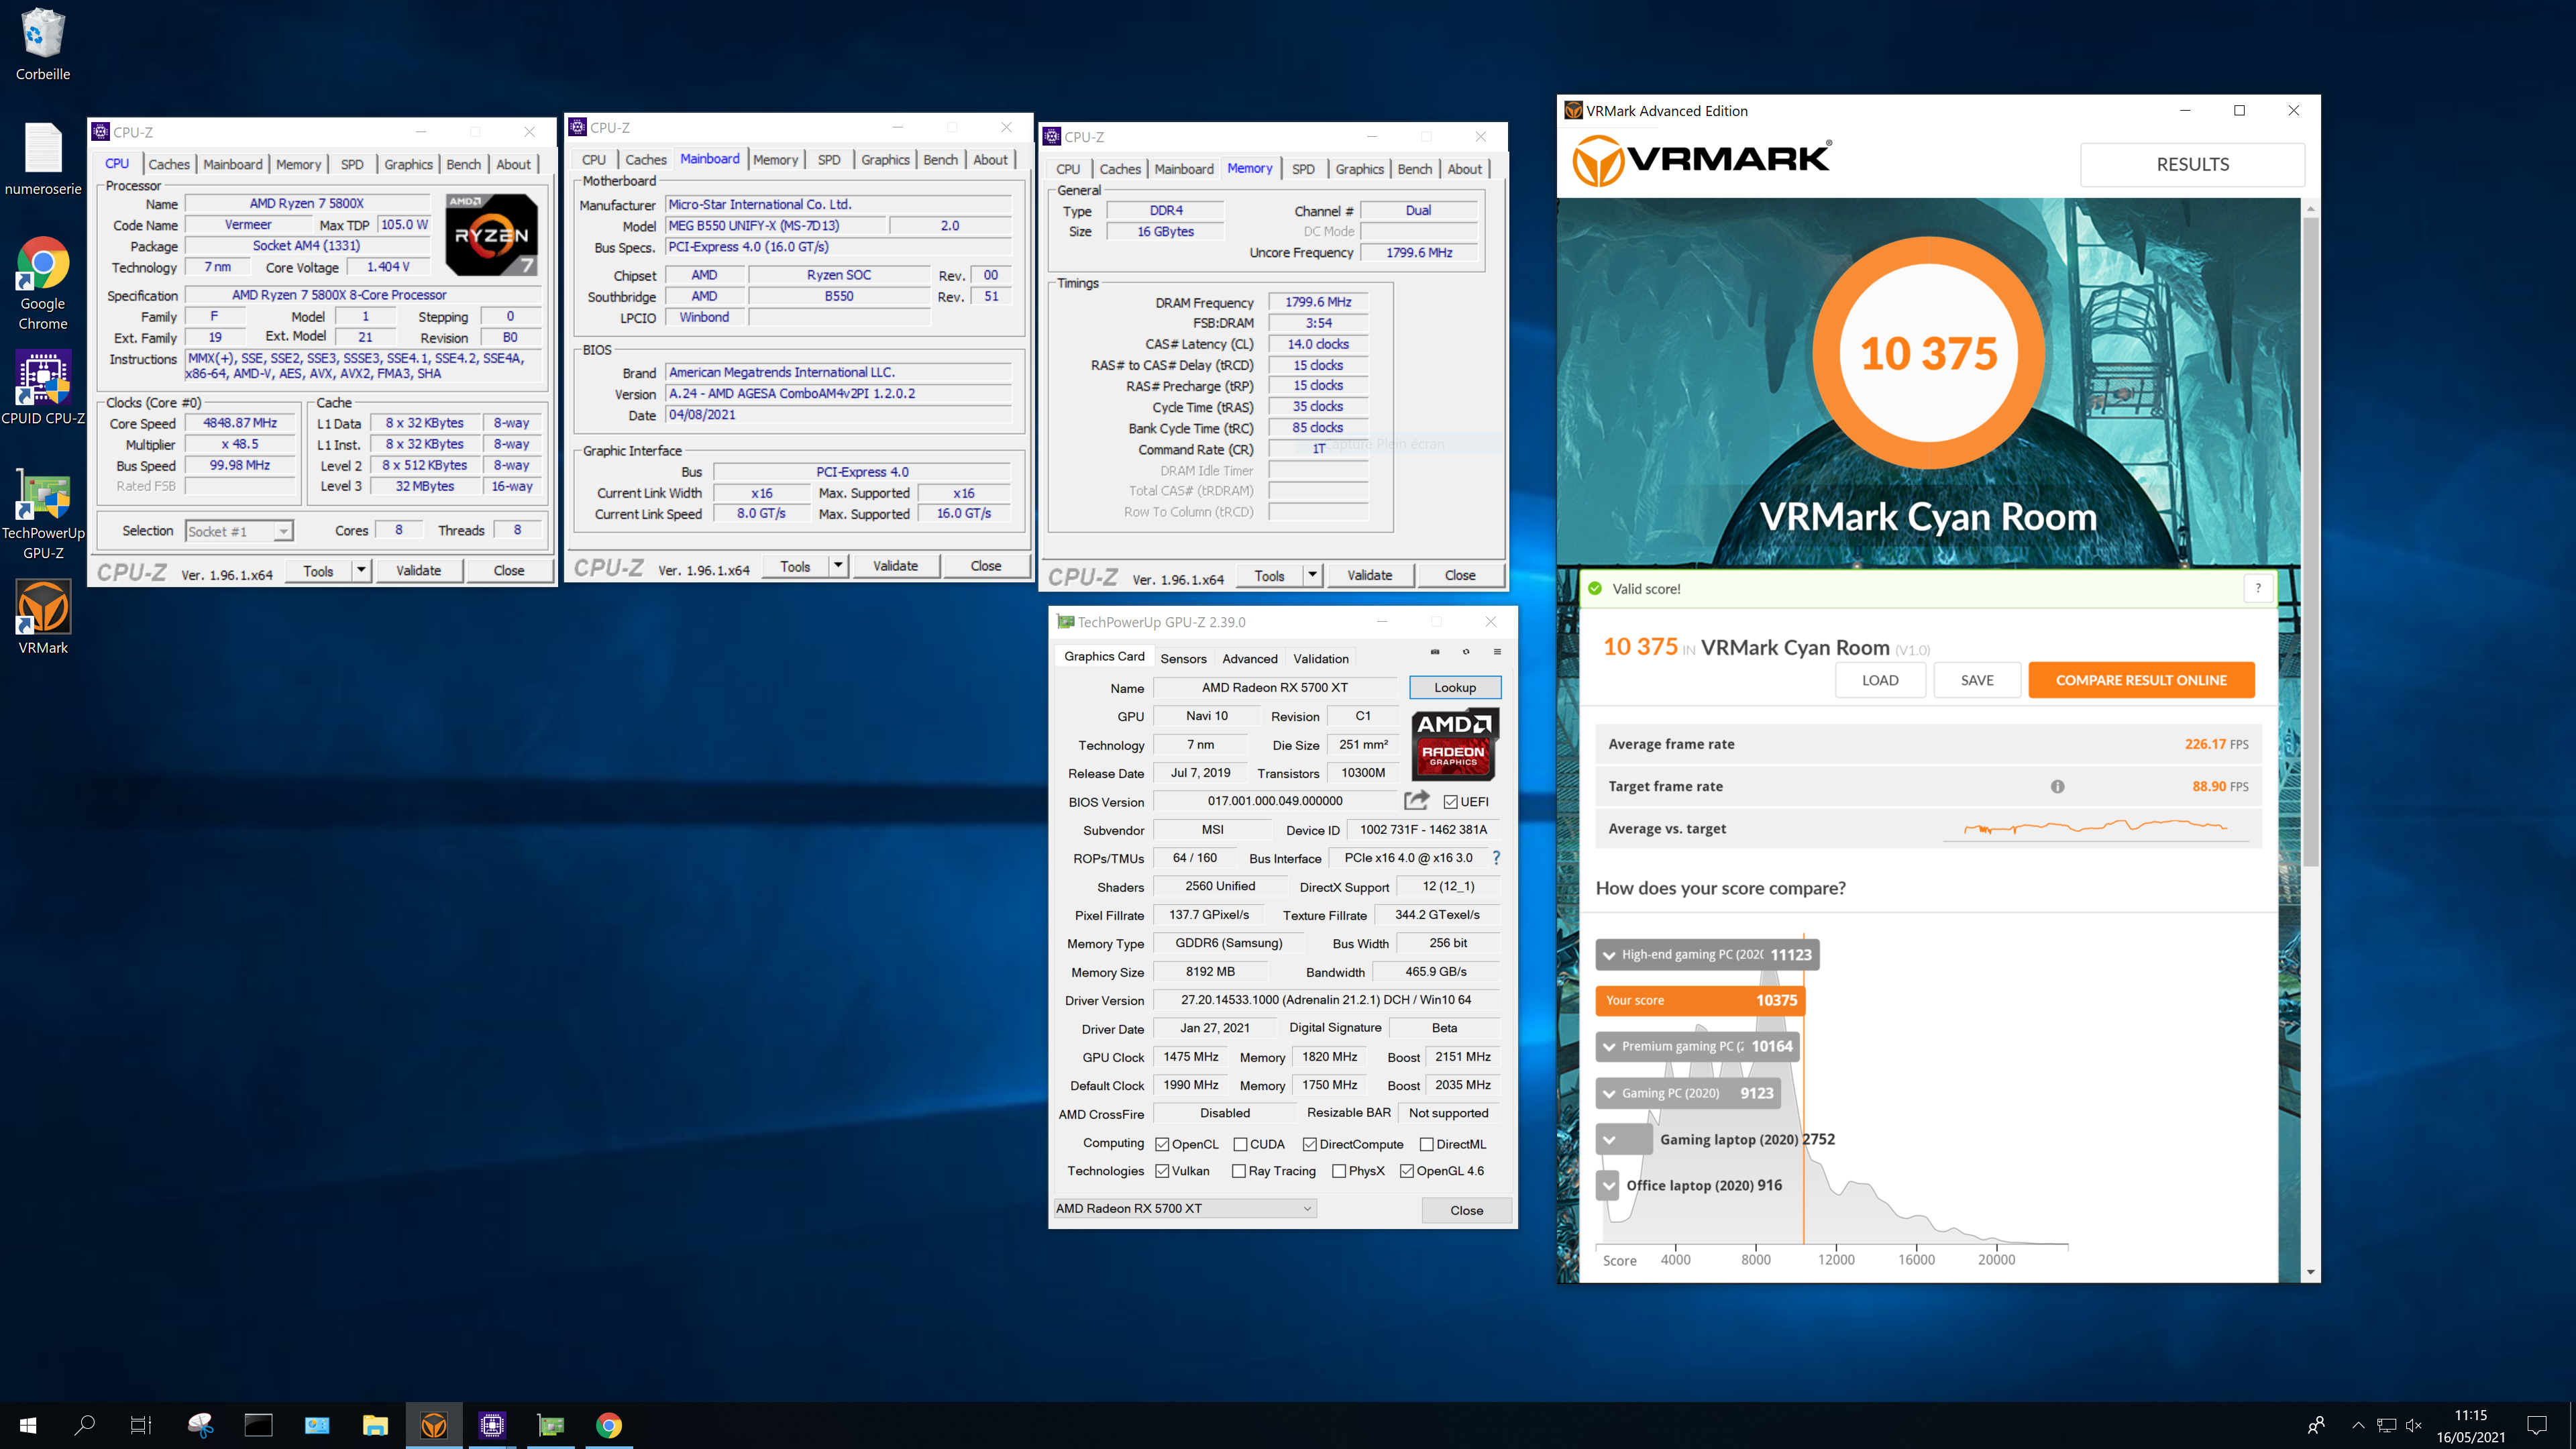Switch to GPU-Z via taskbar icon

(x=551, y=1425)
